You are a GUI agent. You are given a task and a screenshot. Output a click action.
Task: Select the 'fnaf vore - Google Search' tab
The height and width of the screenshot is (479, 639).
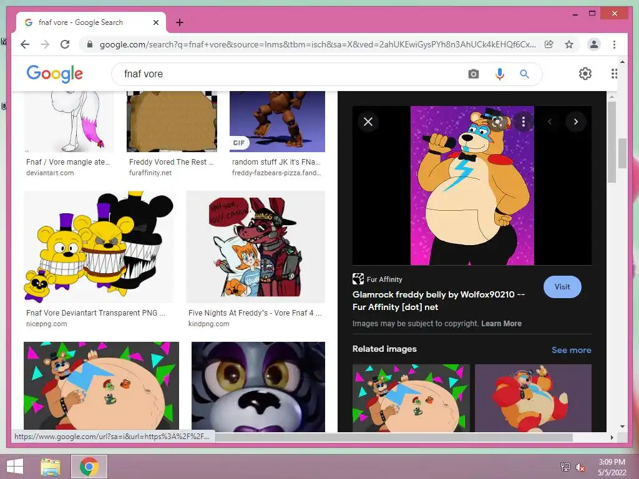(91, 23)
